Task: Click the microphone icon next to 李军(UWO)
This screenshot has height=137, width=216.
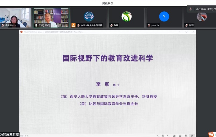Action: [x=36, y=25]
